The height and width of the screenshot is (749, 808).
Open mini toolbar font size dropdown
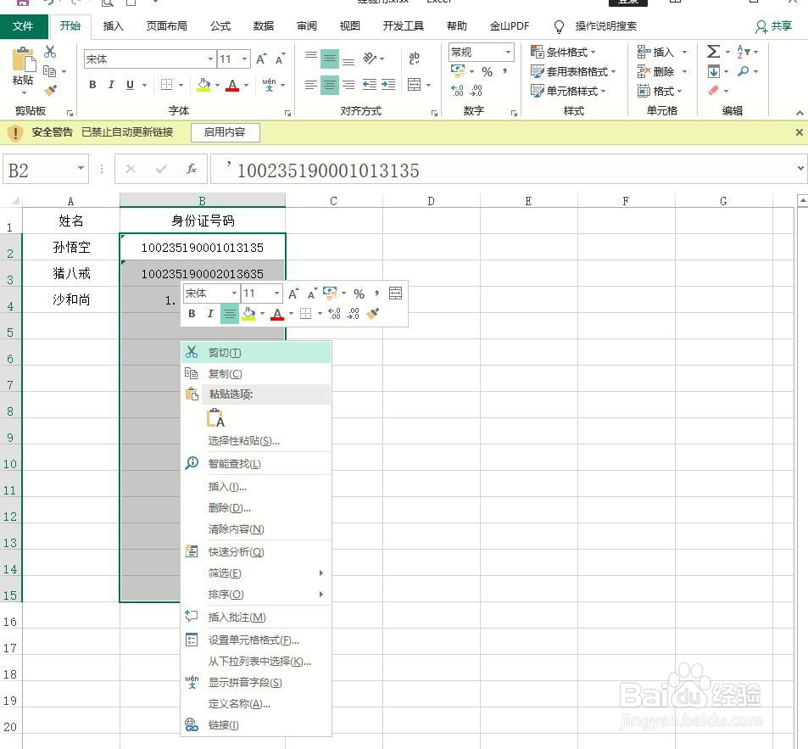[x=276, y=293]
